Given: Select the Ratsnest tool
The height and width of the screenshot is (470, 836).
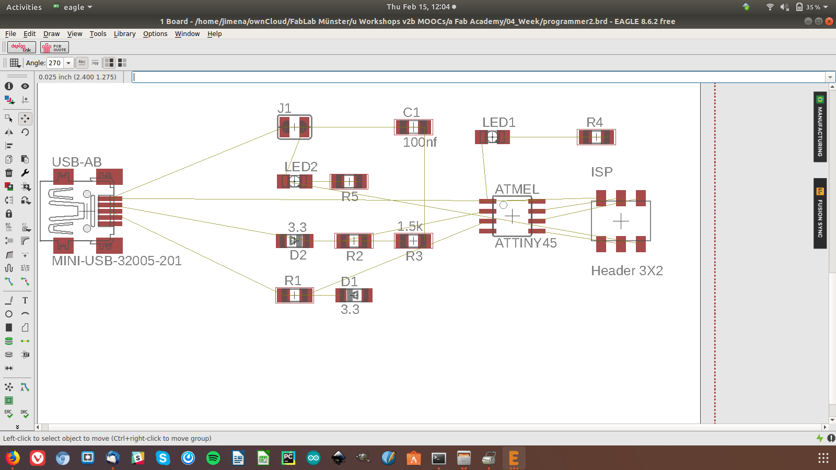Looking at the screenshot, I should tap(9, 387).
